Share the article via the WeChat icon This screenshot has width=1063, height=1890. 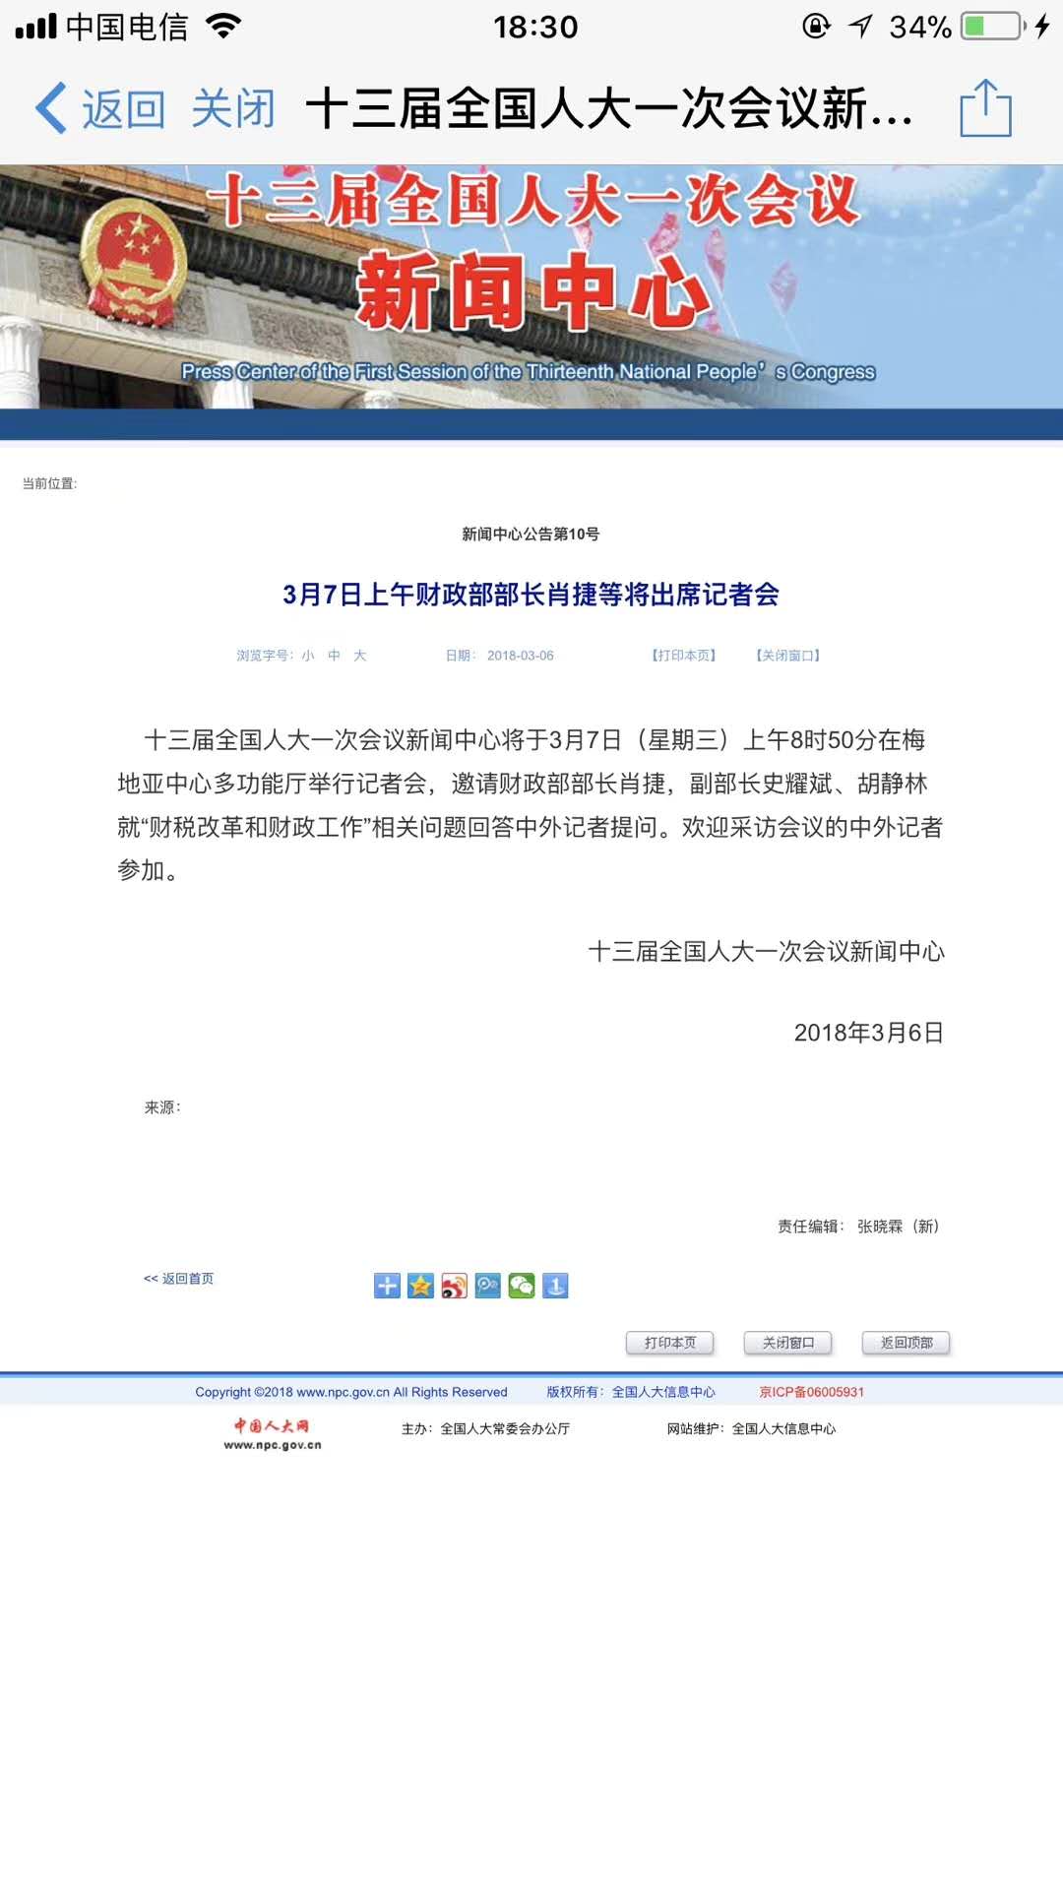(x=522, y=1286)
